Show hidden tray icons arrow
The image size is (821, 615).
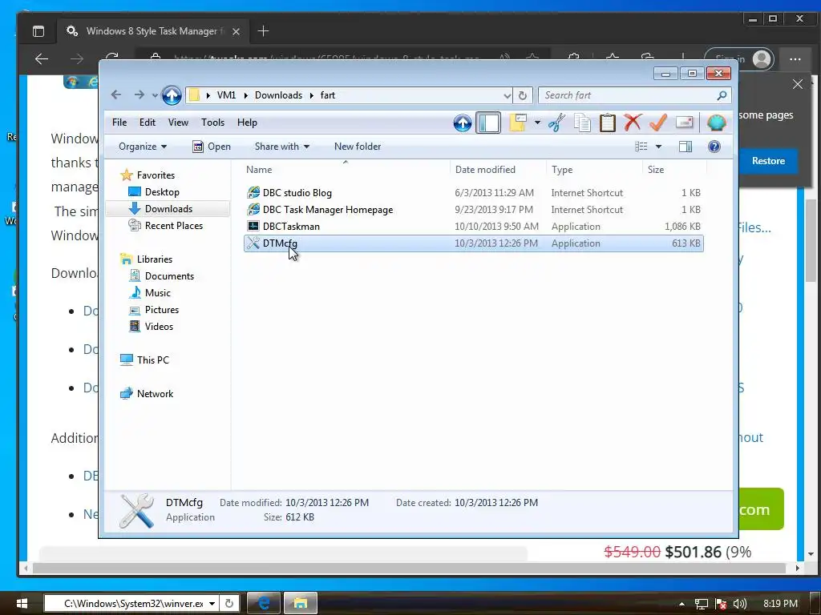(681, 604)
